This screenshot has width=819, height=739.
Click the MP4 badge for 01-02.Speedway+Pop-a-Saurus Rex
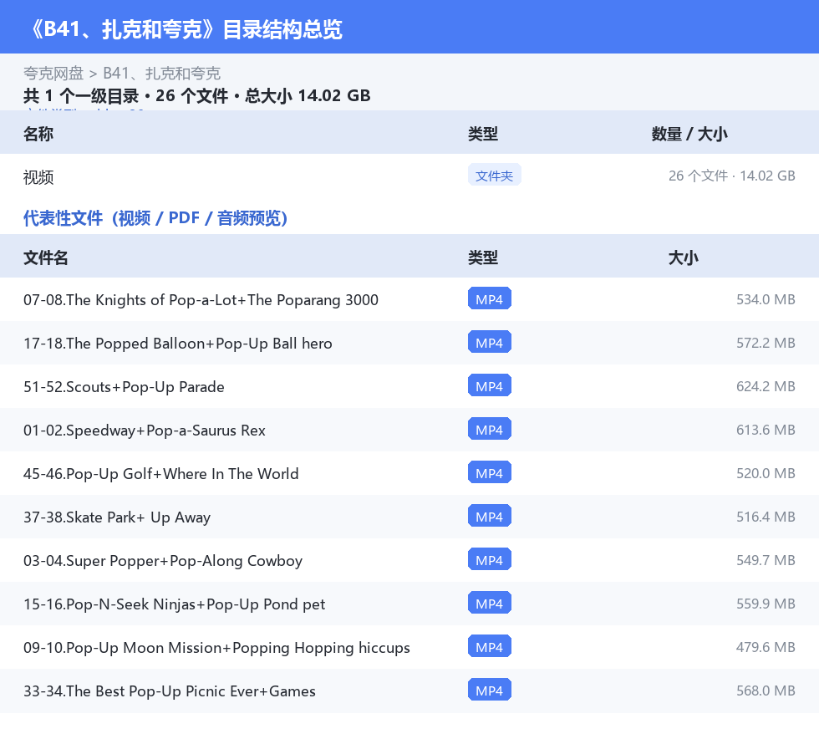point(490,429)
